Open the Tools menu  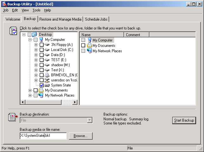point(36,10)
